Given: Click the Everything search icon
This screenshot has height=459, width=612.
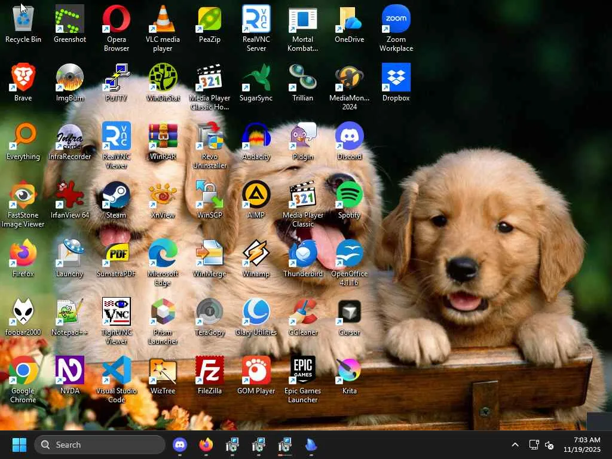Looking at the screenshot, I should (x=23, y=141).
